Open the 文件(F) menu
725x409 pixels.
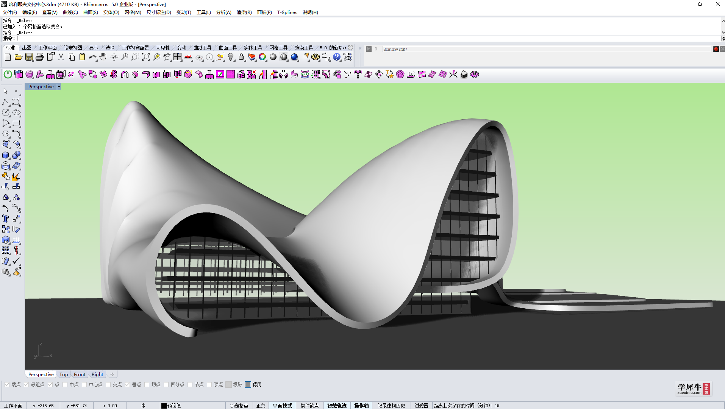pos(10,12)
